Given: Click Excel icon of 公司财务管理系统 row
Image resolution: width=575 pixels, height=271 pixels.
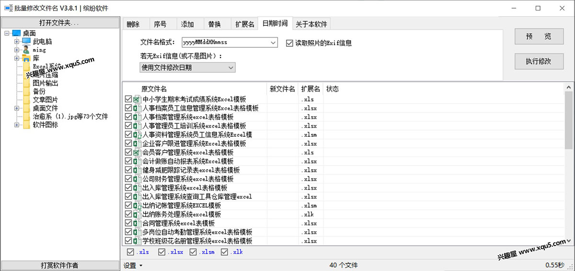Looking at the screenshot, I should tap(137, 179).
